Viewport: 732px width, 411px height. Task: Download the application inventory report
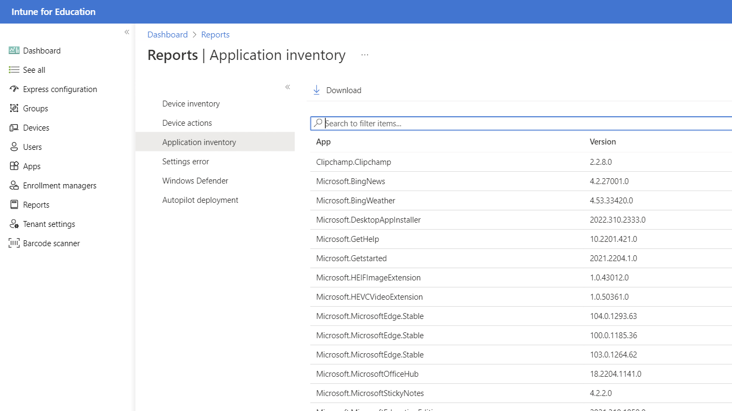click(x=337, y=90)
